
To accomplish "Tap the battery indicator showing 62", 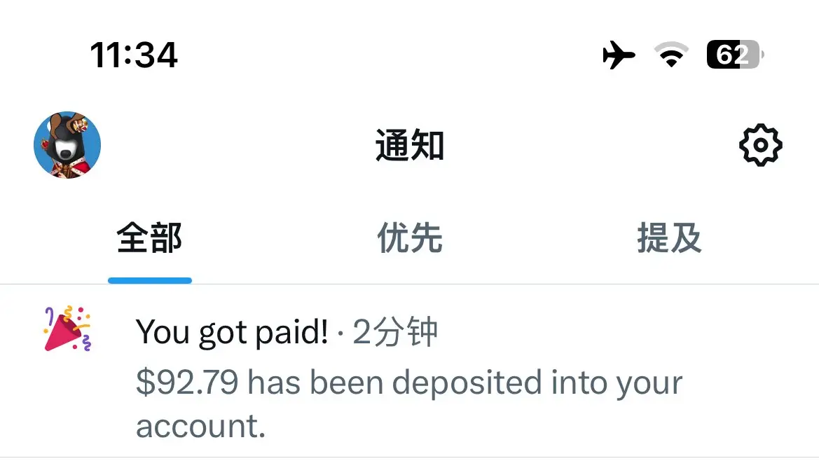I will [x=735, y=54].
